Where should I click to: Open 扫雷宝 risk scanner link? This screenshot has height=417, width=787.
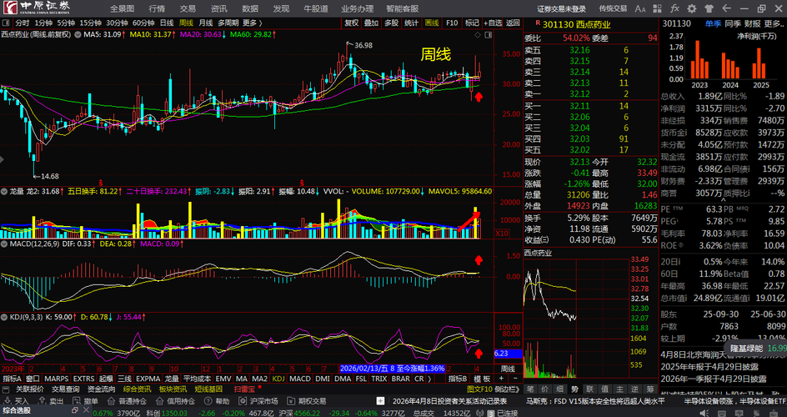tap(244, 389)
